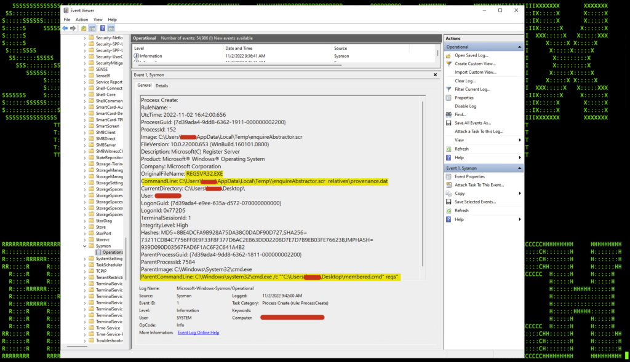Switch to the Details tab
Screen dimensions: 630x362
[x=161, y=85]
